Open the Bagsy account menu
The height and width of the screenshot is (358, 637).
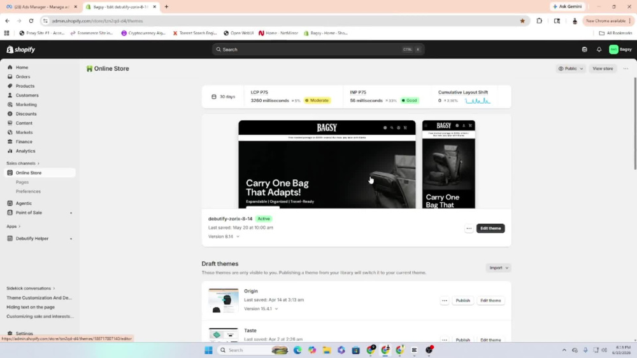coord(620,50)
